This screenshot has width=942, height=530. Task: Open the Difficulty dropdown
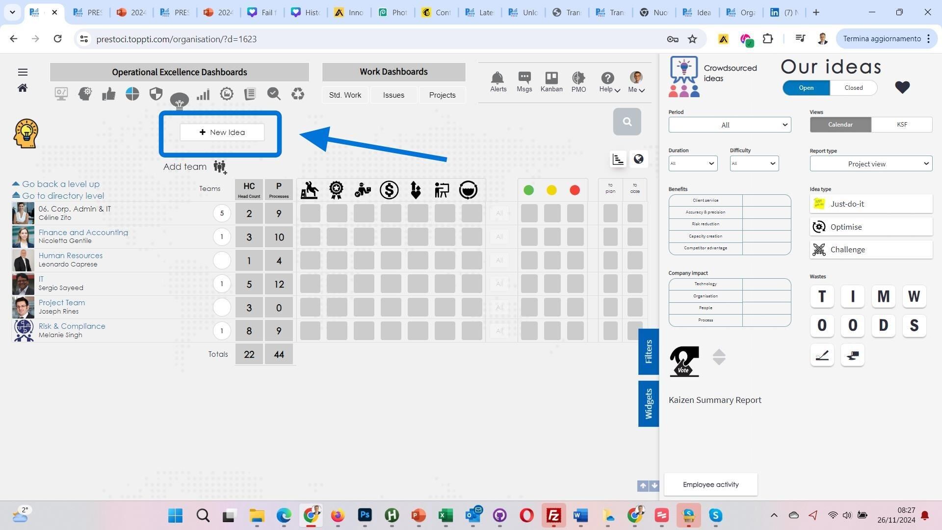pos(754,163)
